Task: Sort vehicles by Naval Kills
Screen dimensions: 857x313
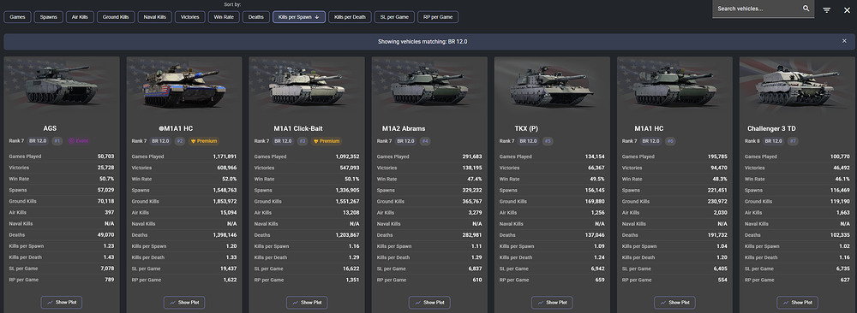Action: [x=154, y=17]
